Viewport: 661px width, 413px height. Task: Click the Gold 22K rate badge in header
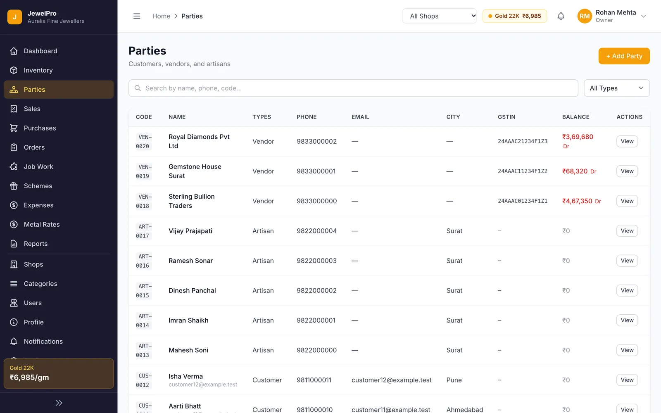pos(514,16)
